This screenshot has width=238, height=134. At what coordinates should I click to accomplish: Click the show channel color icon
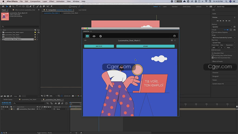[78, 96]
